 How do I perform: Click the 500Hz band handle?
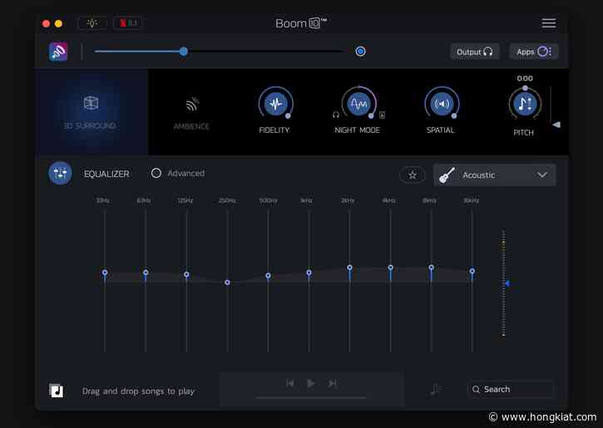pos(268,275)
